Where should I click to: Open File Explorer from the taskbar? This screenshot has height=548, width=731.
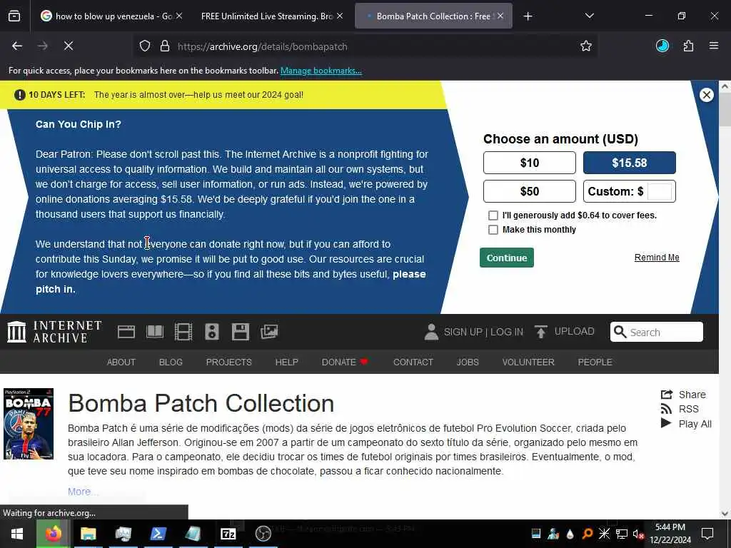88,534
